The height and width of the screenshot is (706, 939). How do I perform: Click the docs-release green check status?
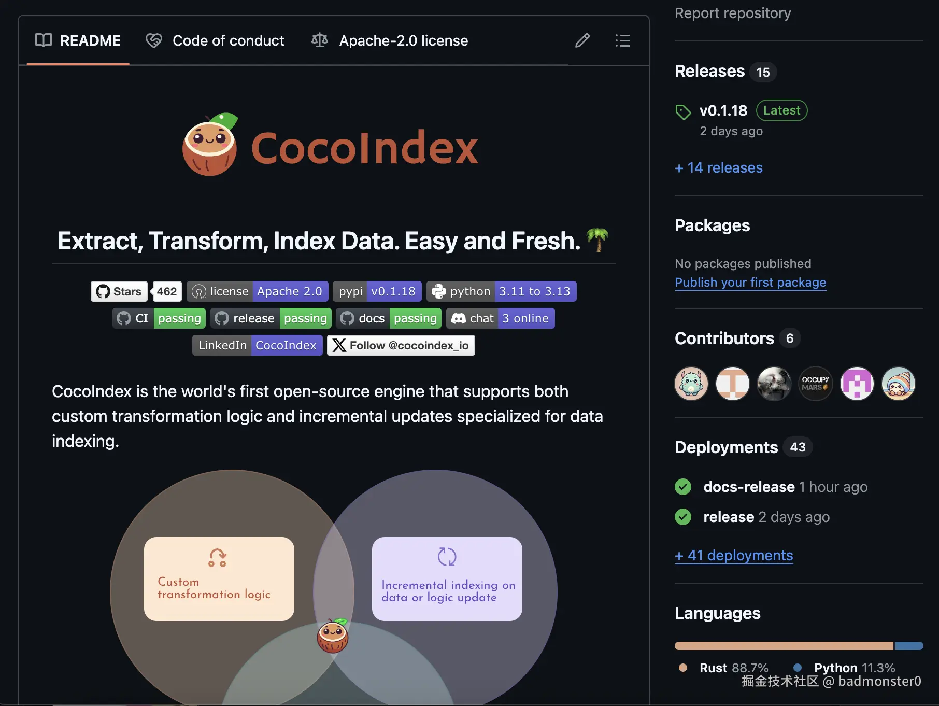click(683, 487)
